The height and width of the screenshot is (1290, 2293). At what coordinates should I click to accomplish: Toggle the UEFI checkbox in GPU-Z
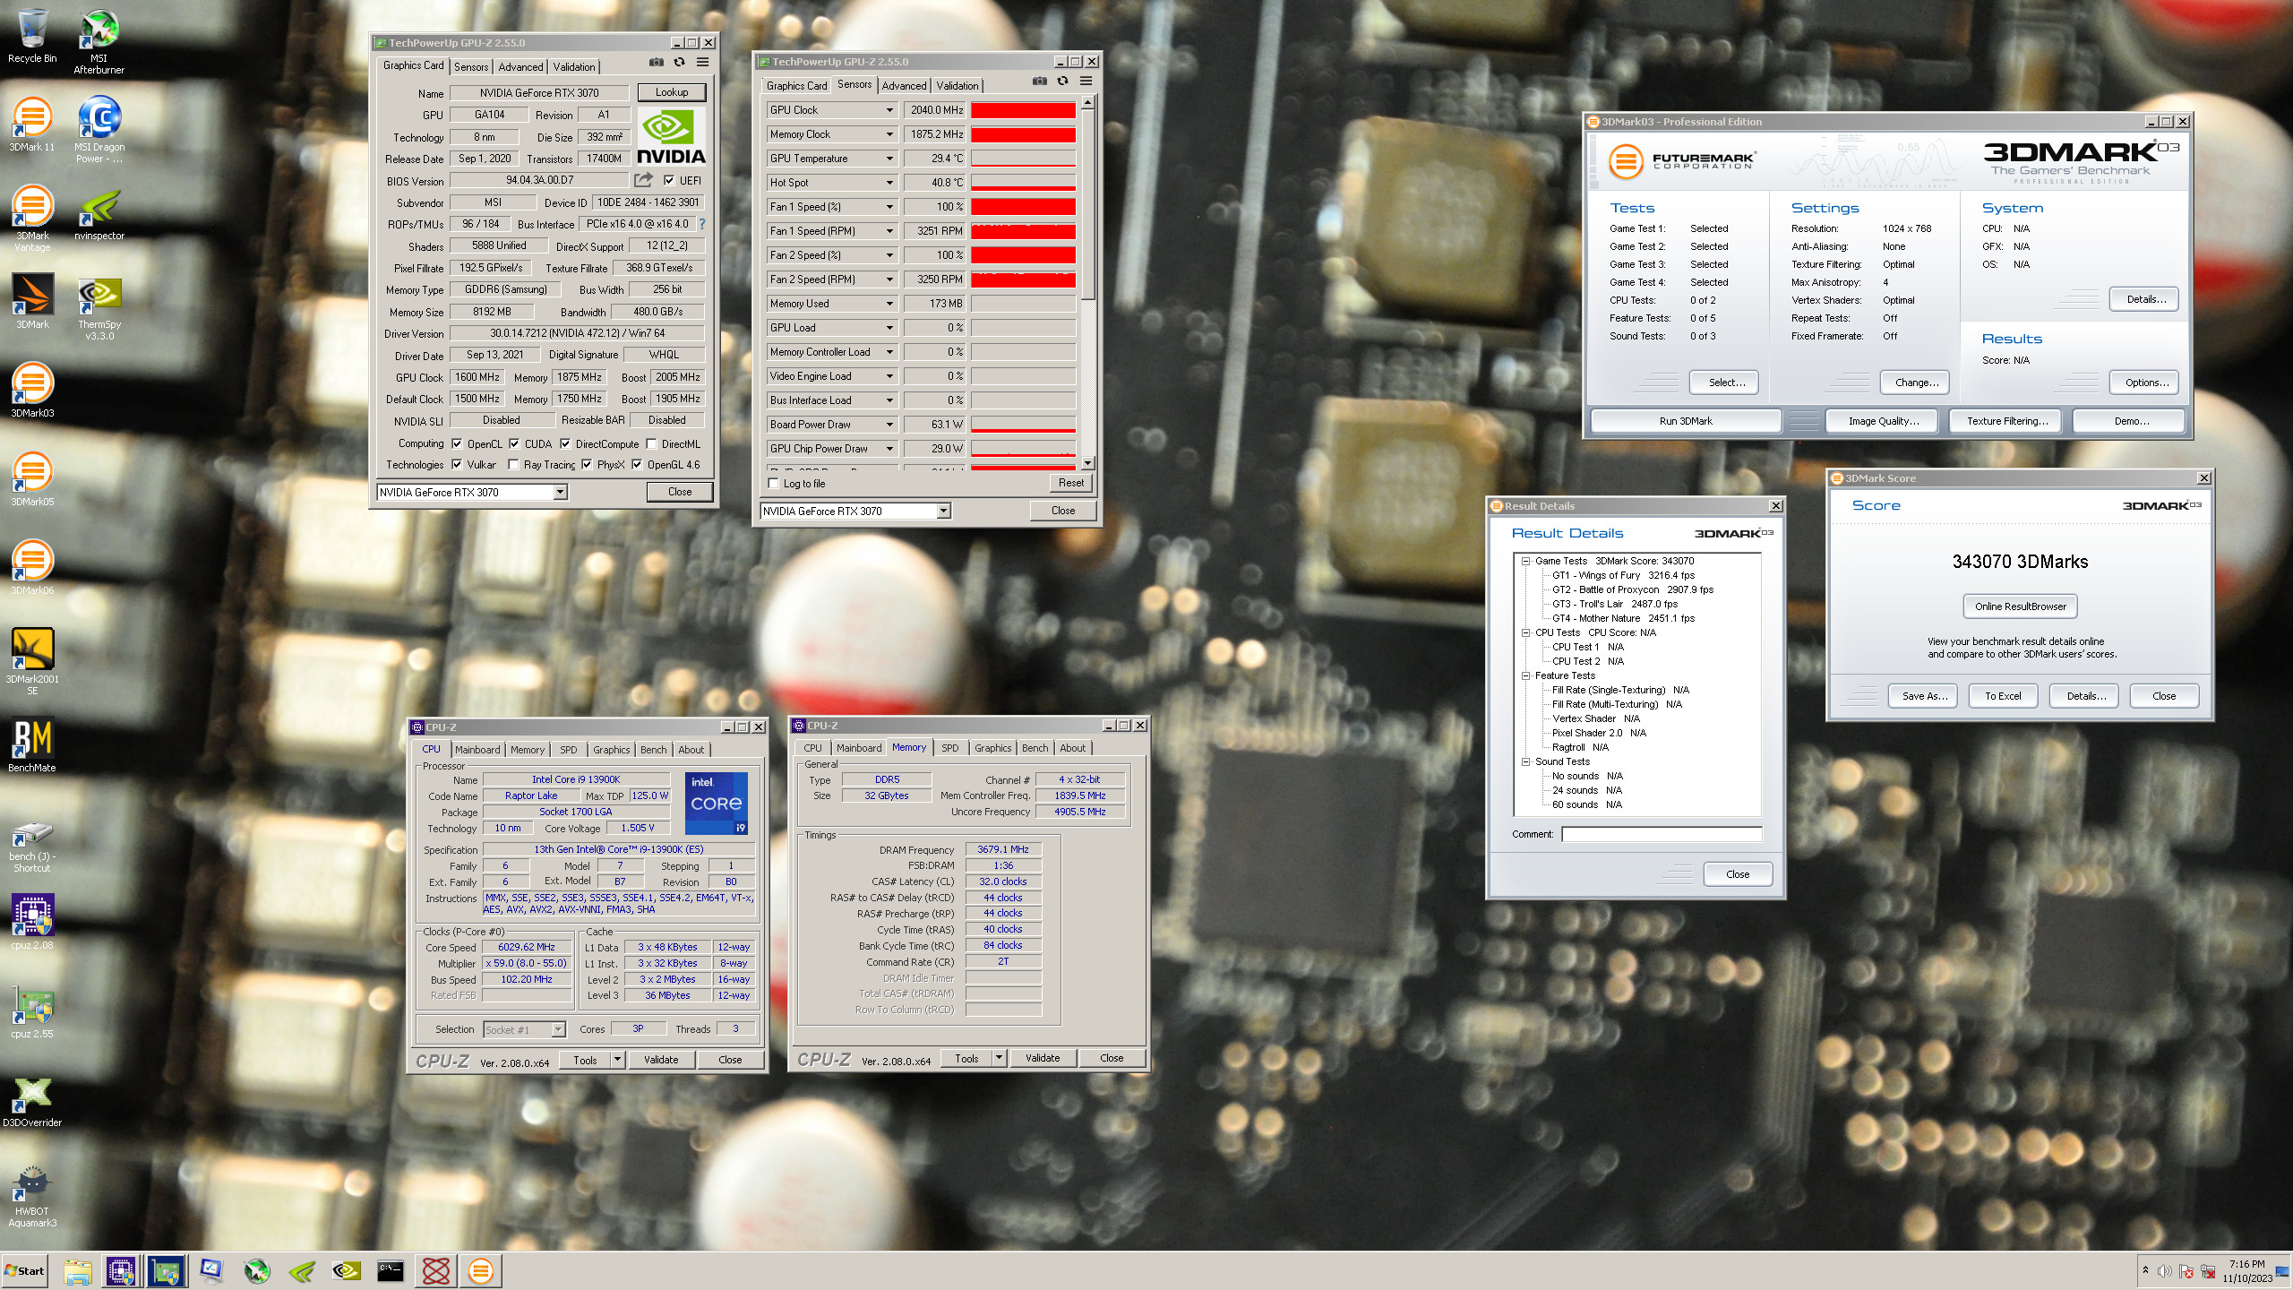pyautogui.click(x=669, y=180)
